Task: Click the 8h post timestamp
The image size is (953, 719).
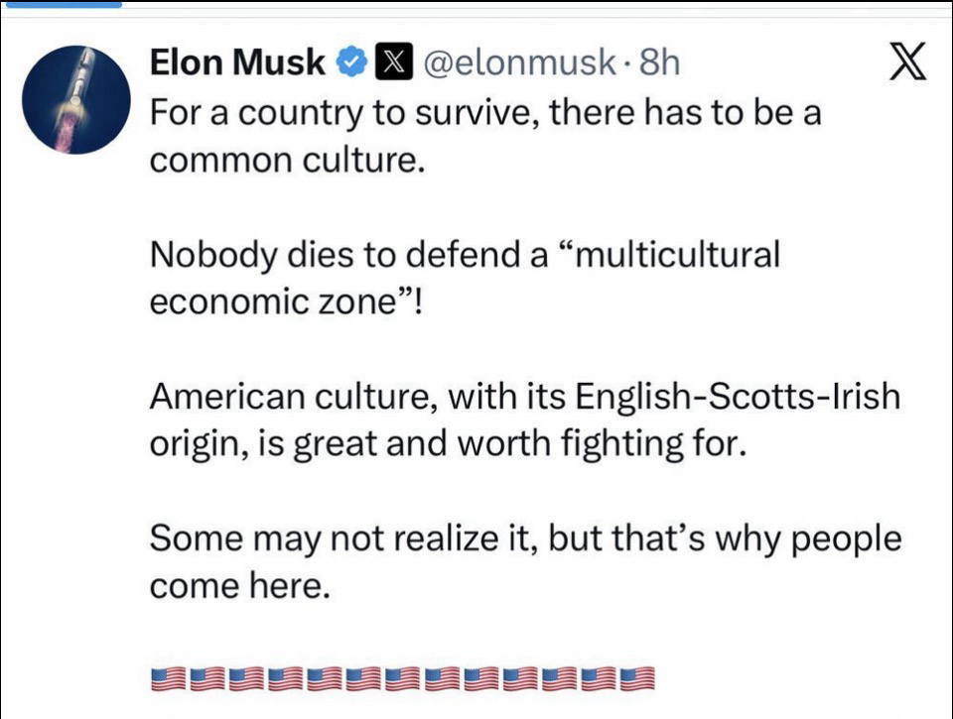Action: [659, 62]
